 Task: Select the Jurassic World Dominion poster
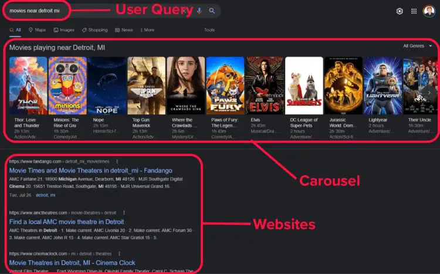(x=343, y=86)
